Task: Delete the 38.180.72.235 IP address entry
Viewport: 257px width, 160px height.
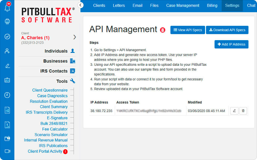Action: 243,111
